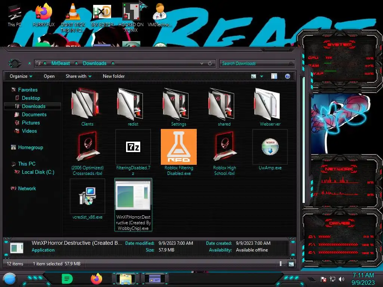Click VLC cone desktop shortcut
This screenshot has width=383, height=287.
click(x=73, y=18)
